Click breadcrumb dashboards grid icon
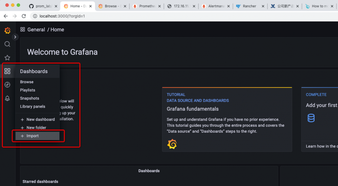This screenshot has height=186, width=338. 23,29
